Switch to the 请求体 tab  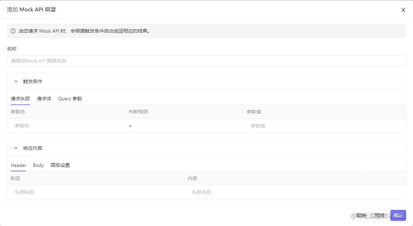tap(44, 99)
